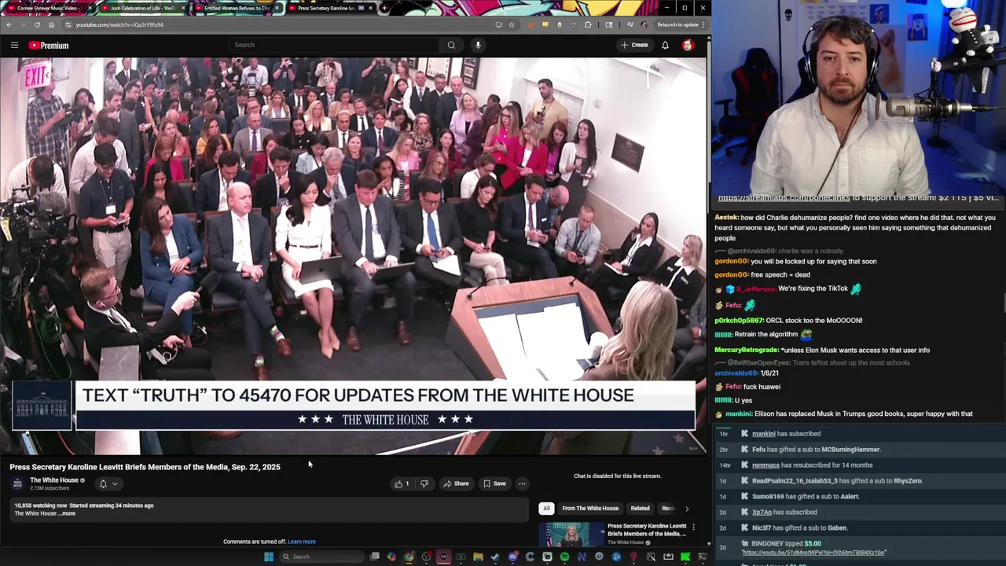Image resolution: width=1006 pixels, height=566 pixels.
Task: Open the browser home page button
Action: click(x=51, y=24)
